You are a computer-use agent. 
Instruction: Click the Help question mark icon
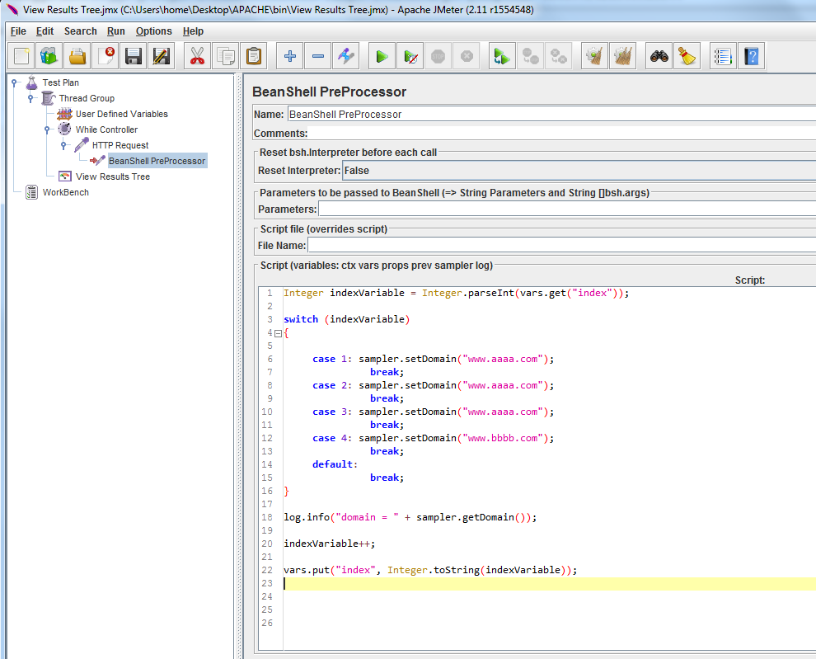click(x=751, y=57)
